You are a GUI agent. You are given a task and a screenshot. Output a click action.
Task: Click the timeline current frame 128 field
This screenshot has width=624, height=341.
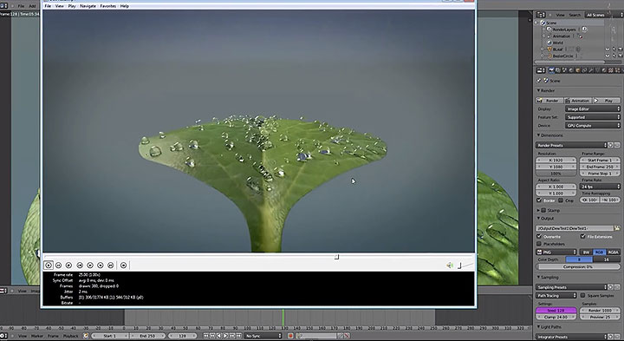tap(182, 336)
